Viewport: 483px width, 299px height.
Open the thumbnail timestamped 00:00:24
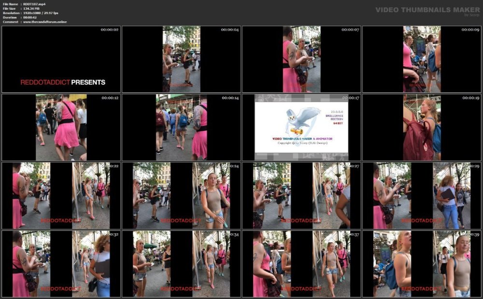[182, 196]
